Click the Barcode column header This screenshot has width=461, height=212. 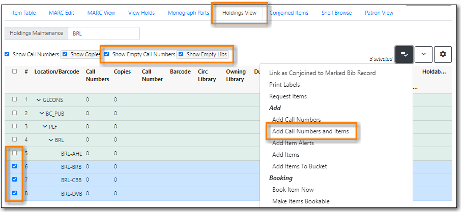[x=180, y=72]
